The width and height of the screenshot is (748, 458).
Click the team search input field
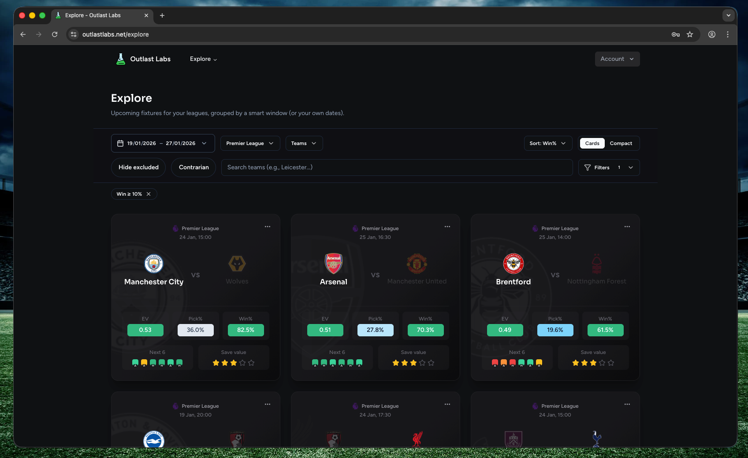point(397,168)
